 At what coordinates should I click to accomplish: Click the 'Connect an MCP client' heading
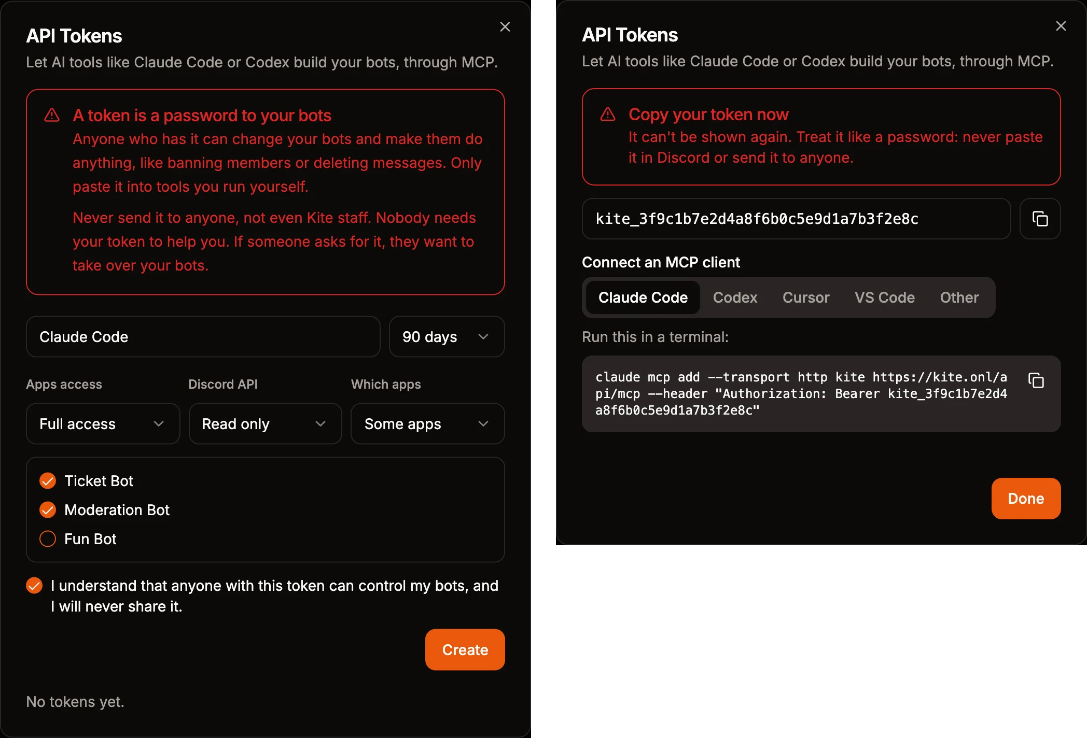661,262
